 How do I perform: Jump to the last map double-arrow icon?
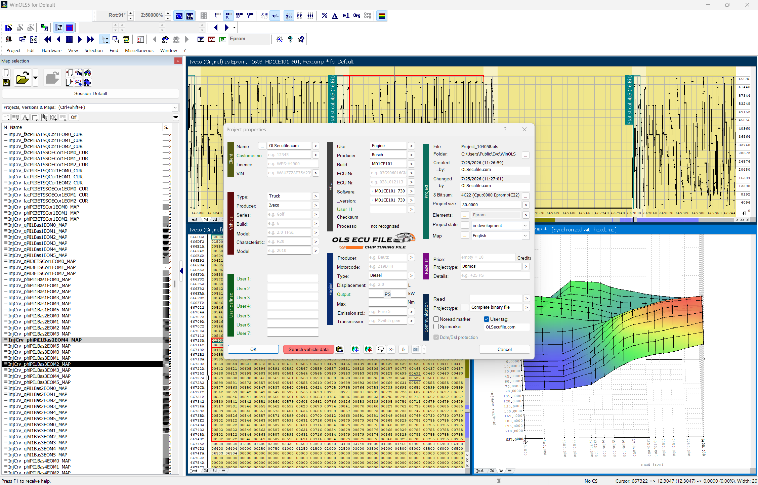90,39
